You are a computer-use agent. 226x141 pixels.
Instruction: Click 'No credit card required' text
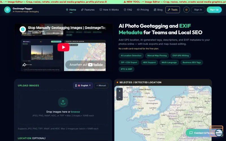click(x=139, y=49)
